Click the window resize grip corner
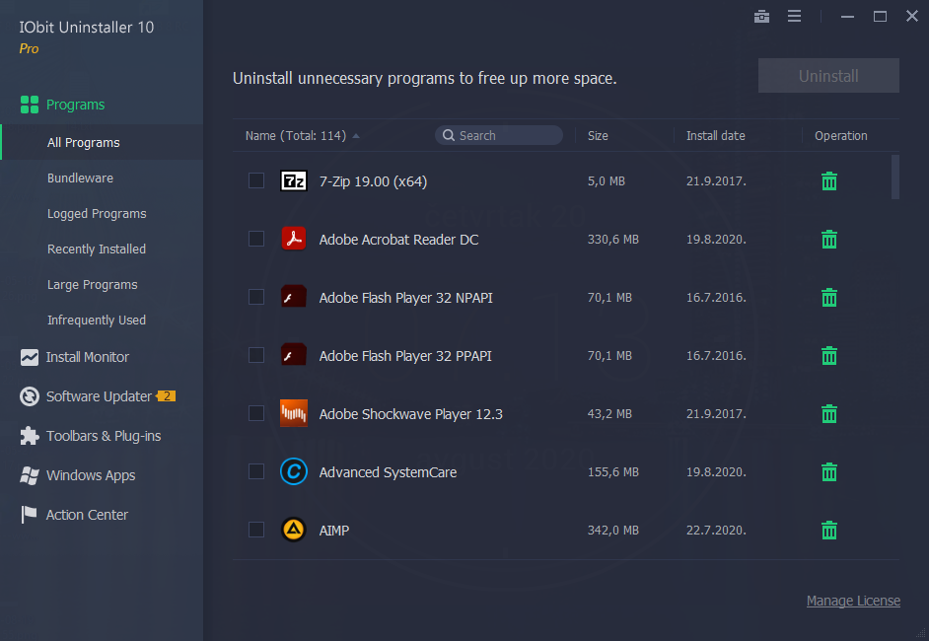 pyautogui.click(x=921, y=633)
